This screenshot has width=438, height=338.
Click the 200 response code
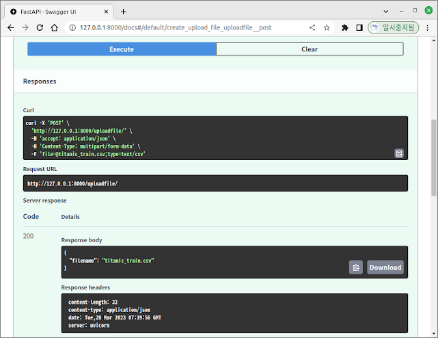[28, 236]
